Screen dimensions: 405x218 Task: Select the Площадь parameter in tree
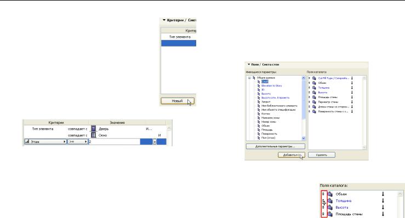267,130
